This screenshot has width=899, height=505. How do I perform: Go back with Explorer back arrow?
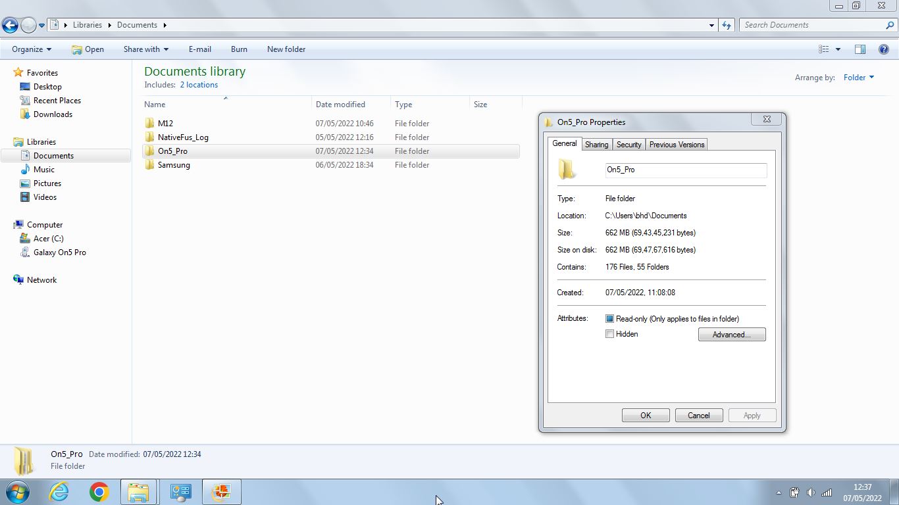[x=10, y=25]
